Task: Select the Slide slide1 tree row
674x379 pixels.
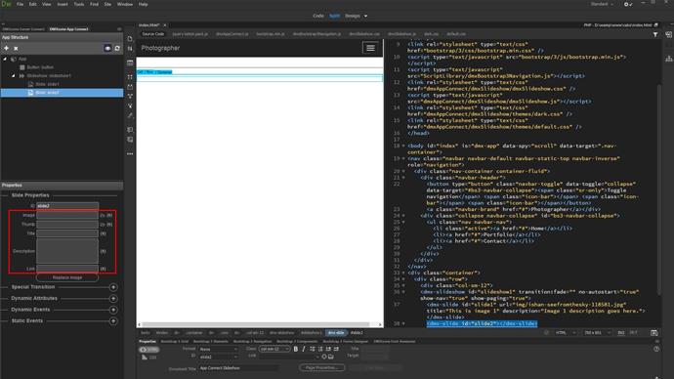Action: click(62, 84)
